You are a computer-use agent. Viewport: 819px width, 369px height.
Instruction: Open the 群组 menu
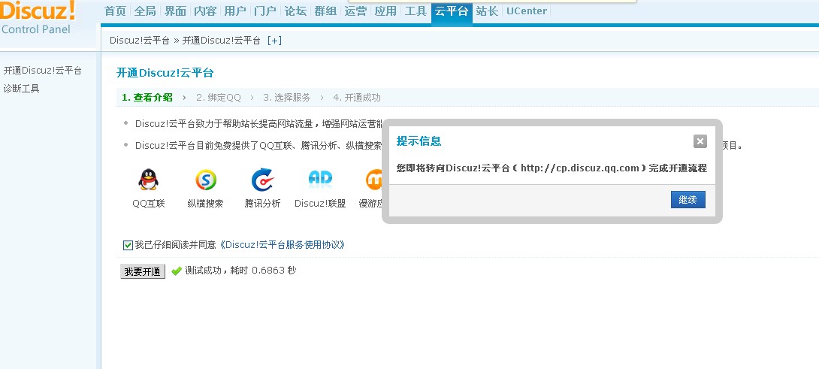pos(325,11)
